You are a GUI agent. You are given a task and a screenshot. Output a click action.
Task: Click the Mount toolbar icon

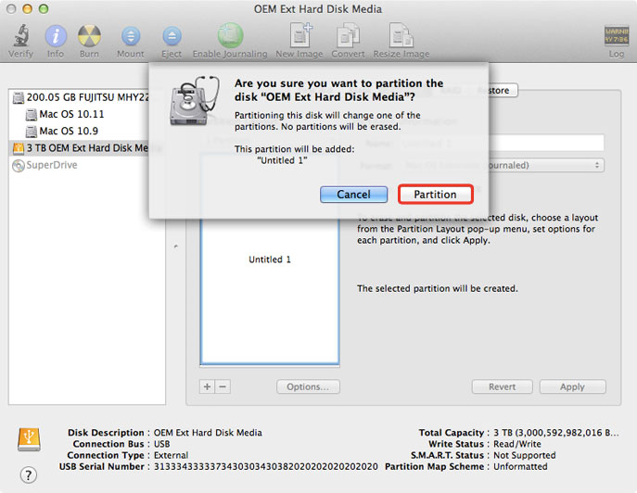(131, 36)
